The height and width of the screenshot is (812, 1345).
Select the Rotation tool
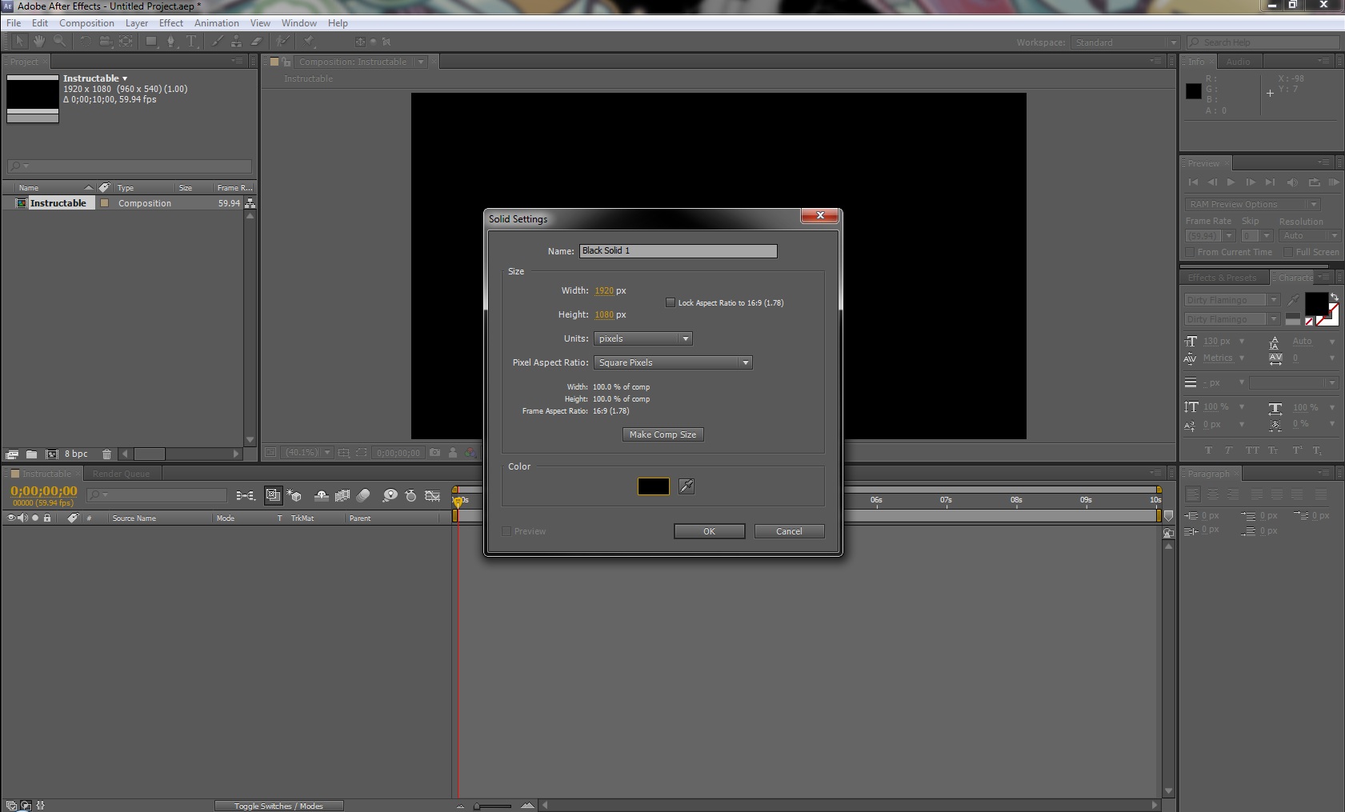point(85,41)
